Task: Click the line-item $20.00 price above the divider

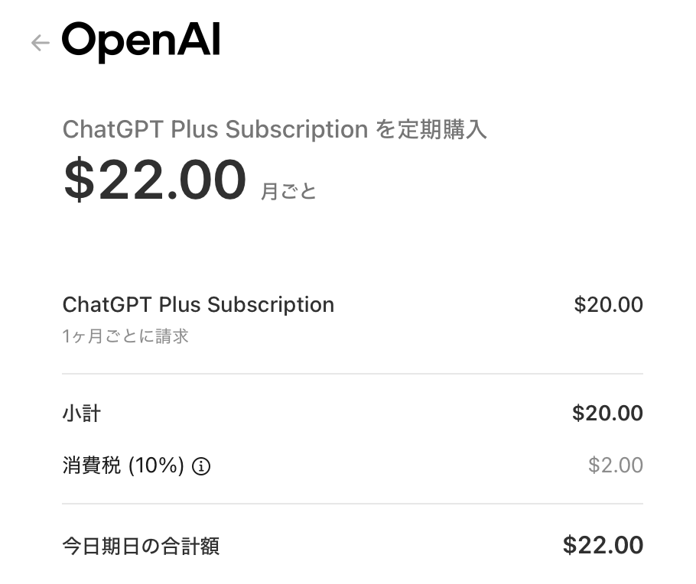Action: point(608,304)
